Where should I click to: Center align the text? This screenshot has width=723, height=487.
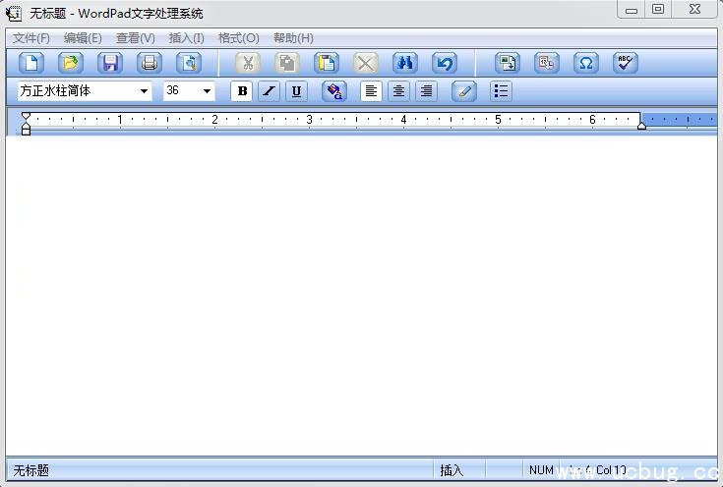tap(398, 91)
